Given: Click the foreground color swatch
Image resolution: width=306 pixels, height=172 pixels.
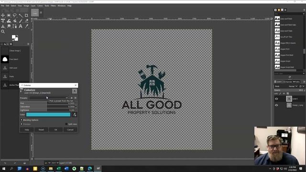Looking at the screenshot, I should [13, 37].
